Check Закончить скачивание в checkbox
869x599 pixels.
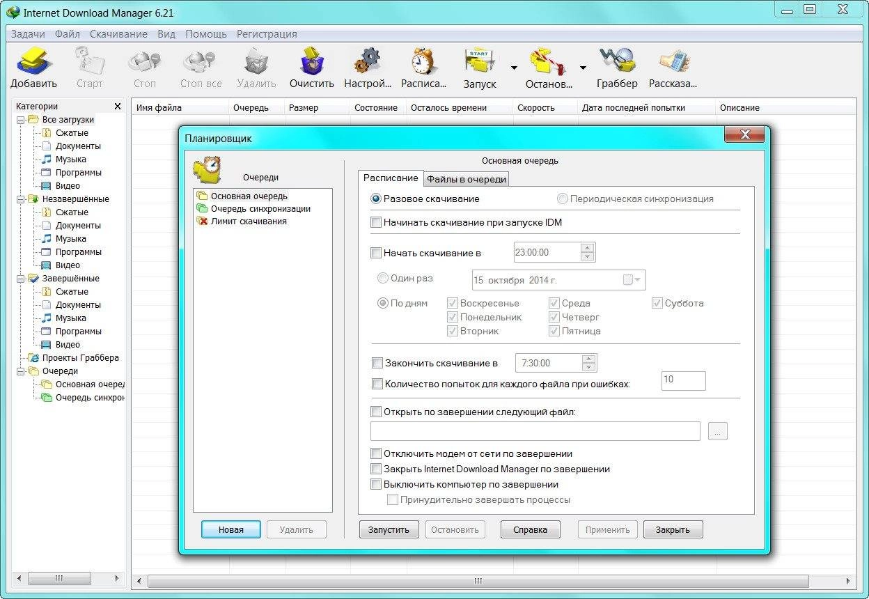click(x=377, y=363)
